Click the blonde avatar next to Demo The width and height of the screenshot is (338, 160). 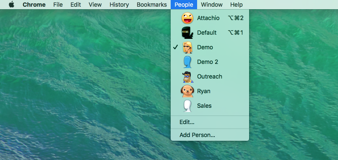click(187, 47)
